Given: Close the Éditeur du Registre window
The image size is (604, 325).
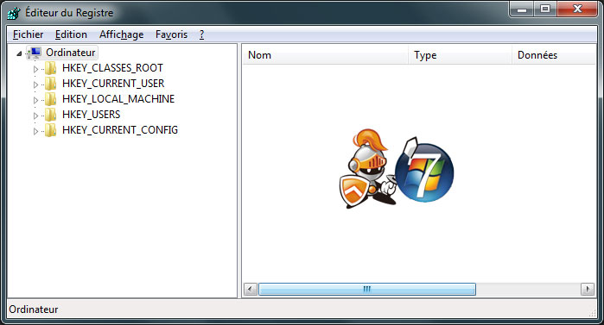Looking at the screenshot, I should click(577, 9).
